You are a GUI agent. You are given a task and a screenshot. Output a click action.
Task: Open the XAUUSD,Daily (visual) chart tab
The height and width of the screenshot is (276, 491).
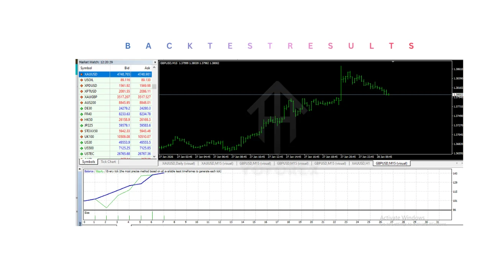pyautogui.click(x=178, y=163)
